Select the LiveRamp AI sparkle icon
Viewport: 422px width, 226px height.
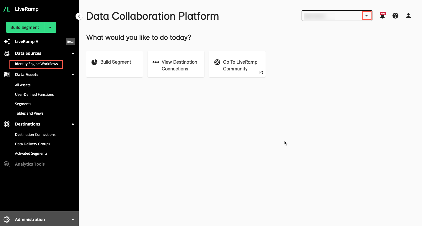coord(7,41)
